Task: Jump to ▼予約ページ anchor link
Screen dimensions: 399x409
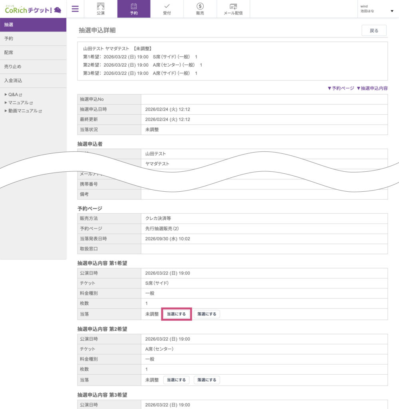Action: pos(340,88)
